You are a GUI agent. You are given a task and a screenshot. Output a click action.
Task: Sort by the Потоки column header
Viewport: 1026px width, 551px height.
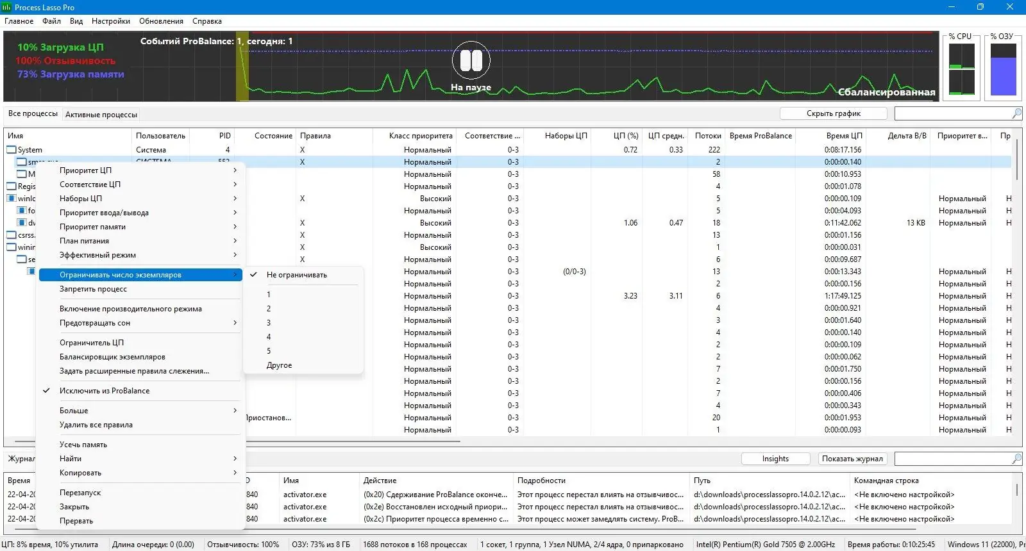[x=707, y=136]
